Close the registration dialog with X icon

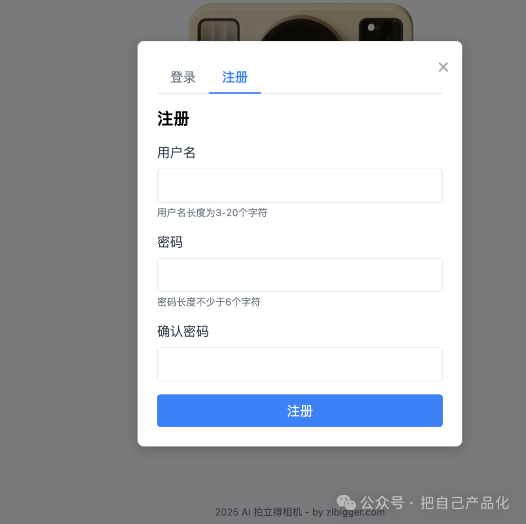443,67
